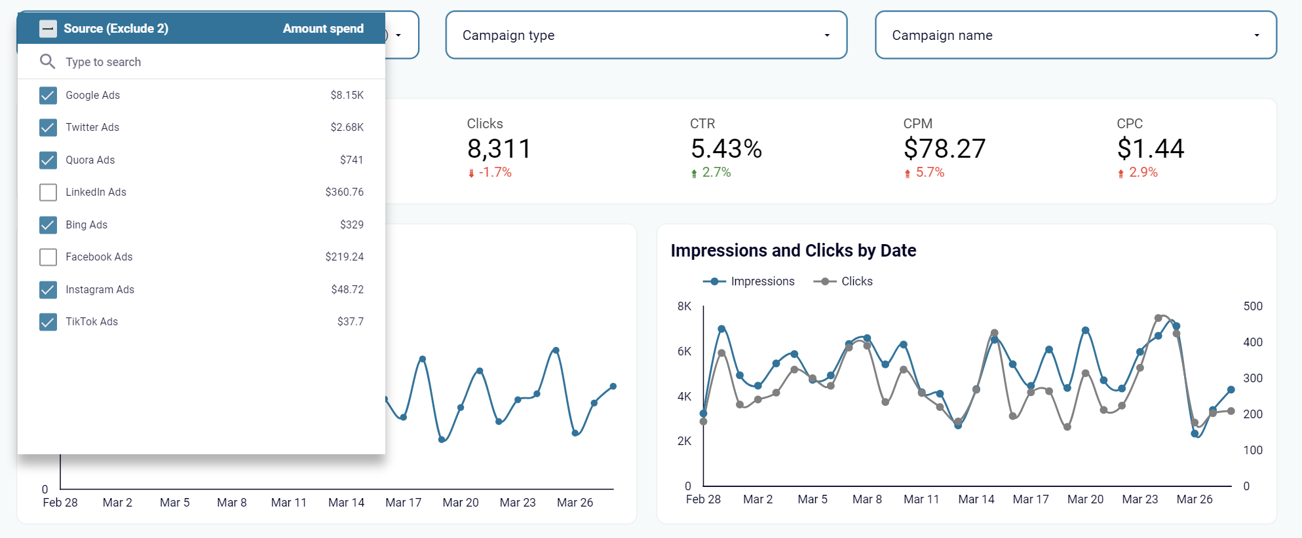Viewport: 1302px width, 538px height.
Task: Click the Clicks legend marker
Action: pyautogui.click(x=825, y=281)
